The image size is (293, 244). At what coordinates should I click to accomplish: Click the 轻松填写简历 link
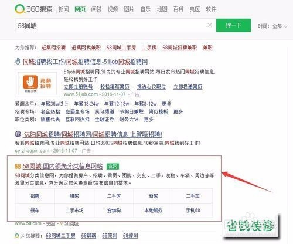tap(115, 87)
